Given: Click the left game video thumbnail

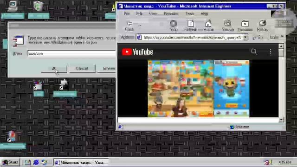Looking at the screenshot, I should [x=164, y=89].
